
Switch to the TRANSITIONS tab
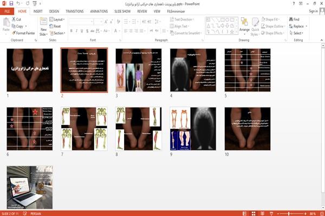[75, 11]
